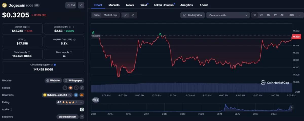This screenshot has width=304, height=121.
Task: Open Vol/Mkt Cap (24h) info icon
Action: coord(74,40)
